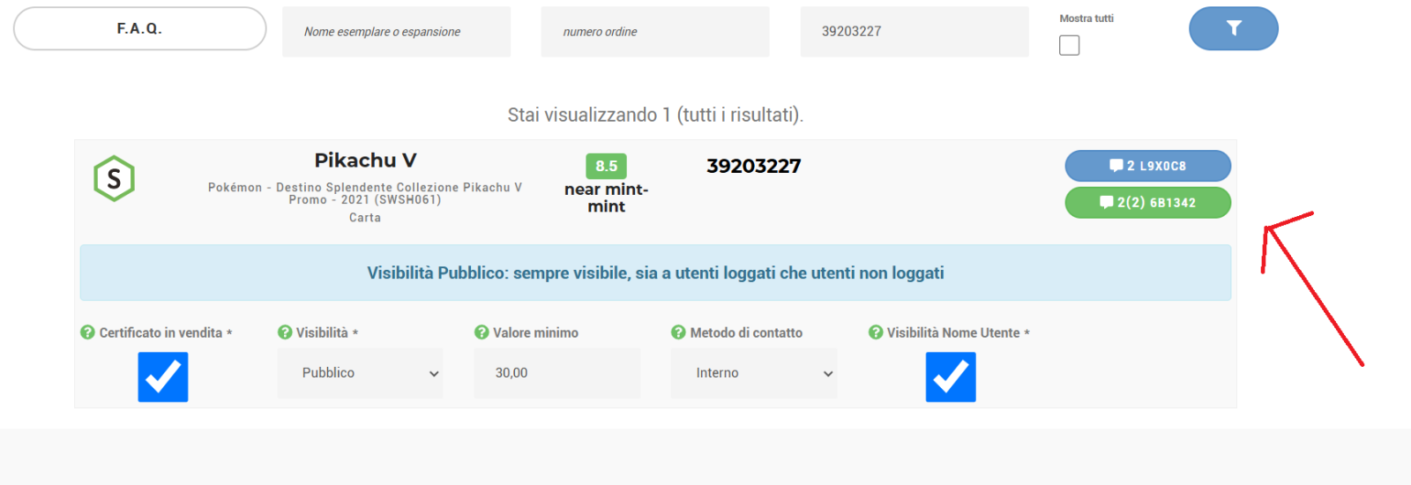Open the Visibilità dropdown set to Pubblico

360,373
